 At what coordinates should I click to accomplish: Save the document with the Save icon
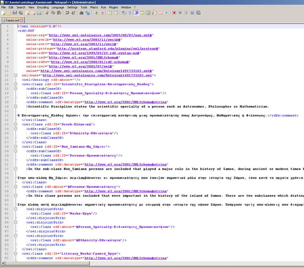click(15, 13)
